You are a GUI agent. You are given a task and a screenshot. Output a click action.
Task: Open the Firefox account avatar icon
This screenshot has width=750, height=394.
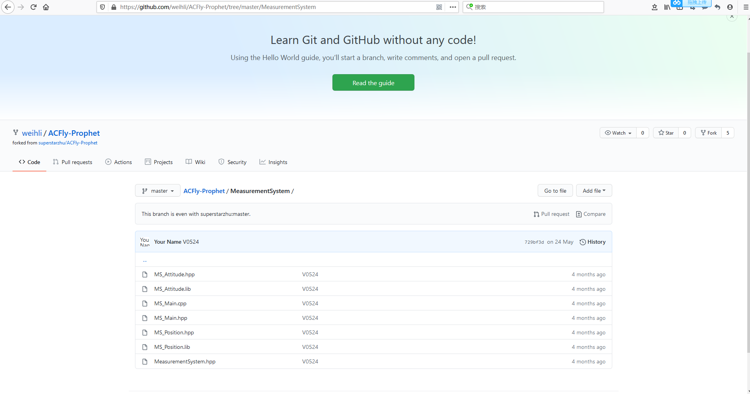[730, 7]
